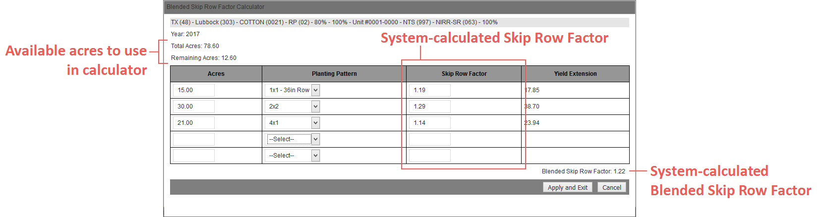Select the Acres field showing 30.00
Viewport: 829px width, 217px height.
click(194, 107)
